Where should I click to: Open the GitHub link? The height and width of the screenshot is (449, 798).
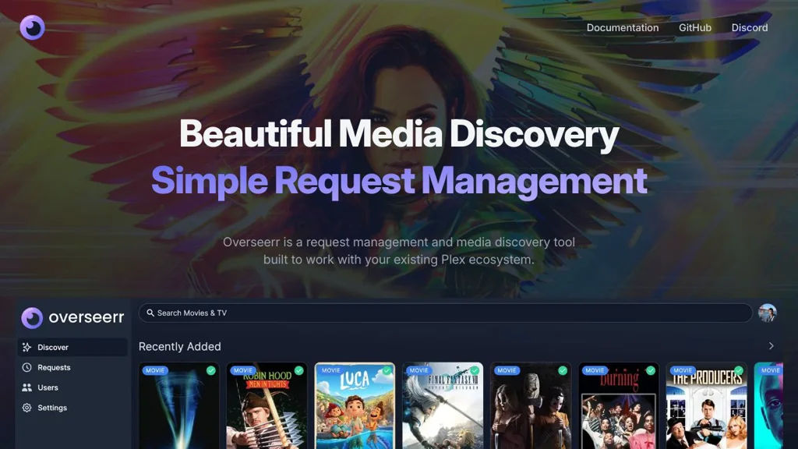coord(694,27)
